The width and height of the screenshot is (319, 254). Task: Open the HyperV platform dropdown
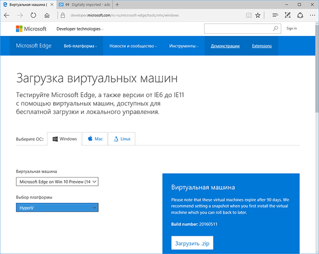coord(57,207)
